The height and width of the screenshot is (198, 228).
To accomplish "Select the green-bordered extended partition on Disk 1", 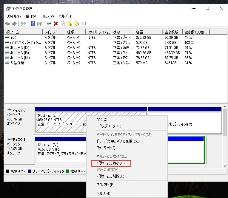I will tap(187, 150).
